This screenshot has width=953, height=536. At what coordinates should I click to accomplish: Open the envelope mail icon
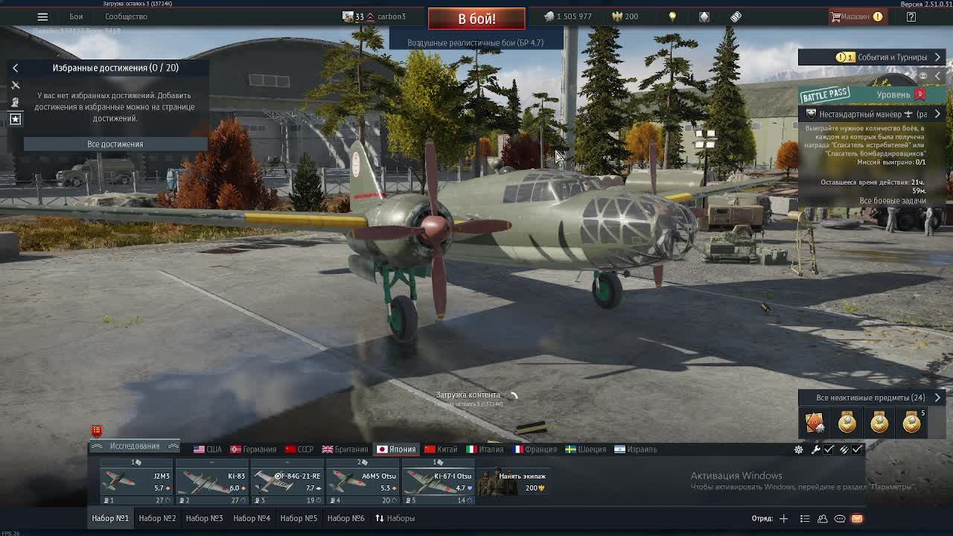(857, 519)
